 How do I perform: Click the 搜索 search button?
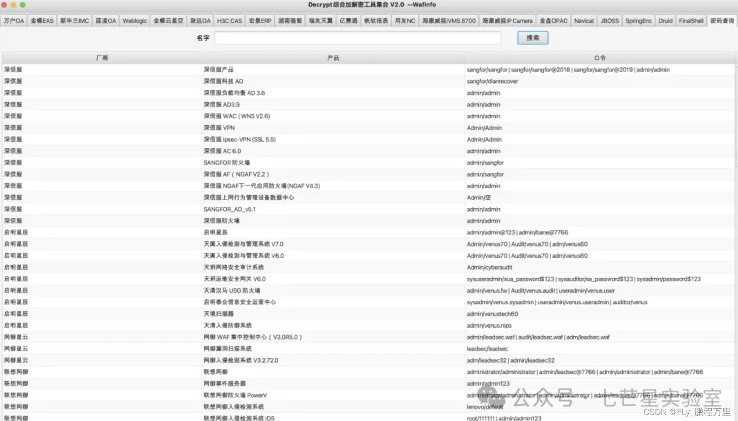pyautogui.click(x=533, y=38)
